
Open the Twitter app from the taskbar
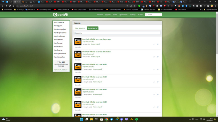pyautogui.click(x=112, y=119)
